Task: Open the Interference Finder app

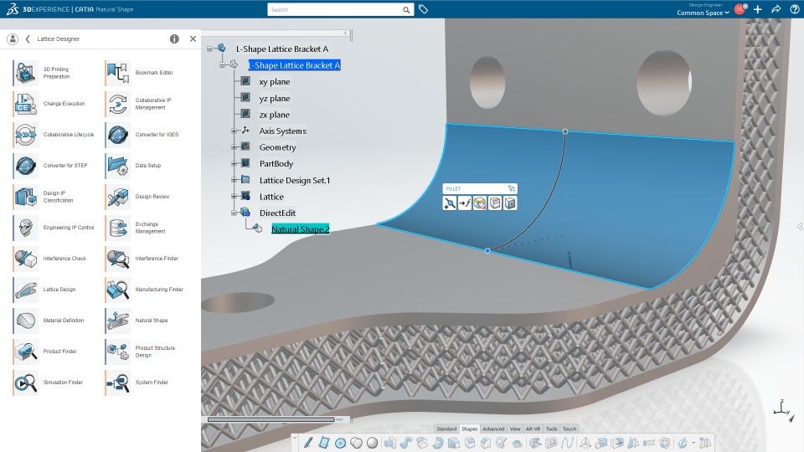Action: point(118,259)
